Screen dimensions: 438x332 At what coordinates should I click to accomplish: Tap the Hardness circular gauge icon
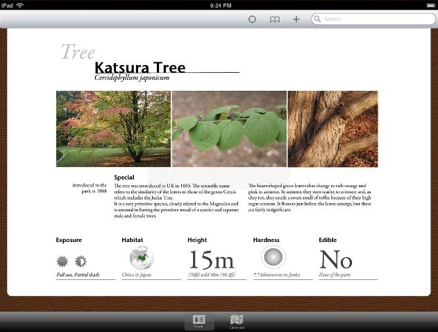click(x=273, y=257)
